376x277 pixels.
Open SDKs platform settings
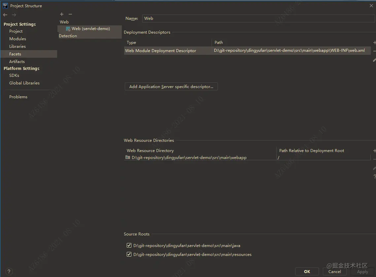click(x=14, y=75)
